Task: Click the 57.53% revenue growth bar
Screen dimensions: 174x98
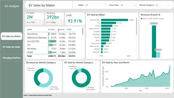Action: tap(158, 55)
